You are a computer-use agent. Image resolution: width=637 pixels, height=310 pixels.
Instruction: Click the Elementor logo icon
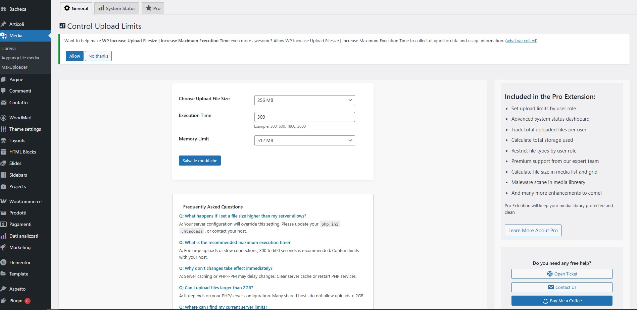[x=3, y=262]
